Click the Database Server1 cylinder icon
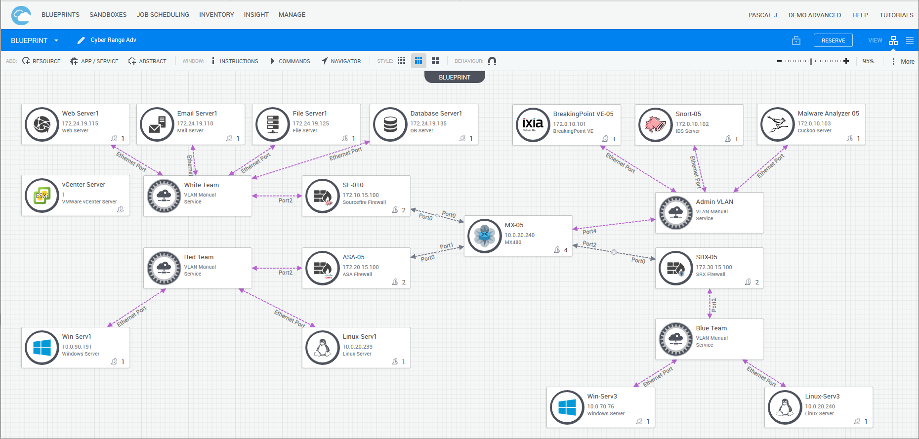Image resolution: width=919 pixels, height=439 pixels. (x=390, y=124)
